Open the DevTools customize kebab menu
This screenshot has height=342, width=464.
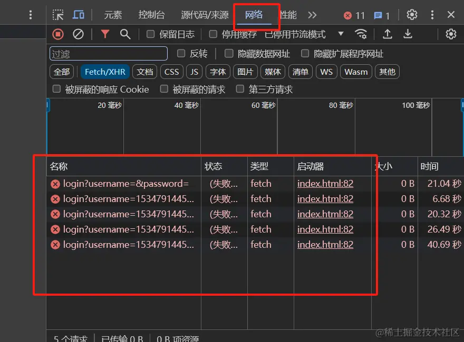click(x=432, y=15)
